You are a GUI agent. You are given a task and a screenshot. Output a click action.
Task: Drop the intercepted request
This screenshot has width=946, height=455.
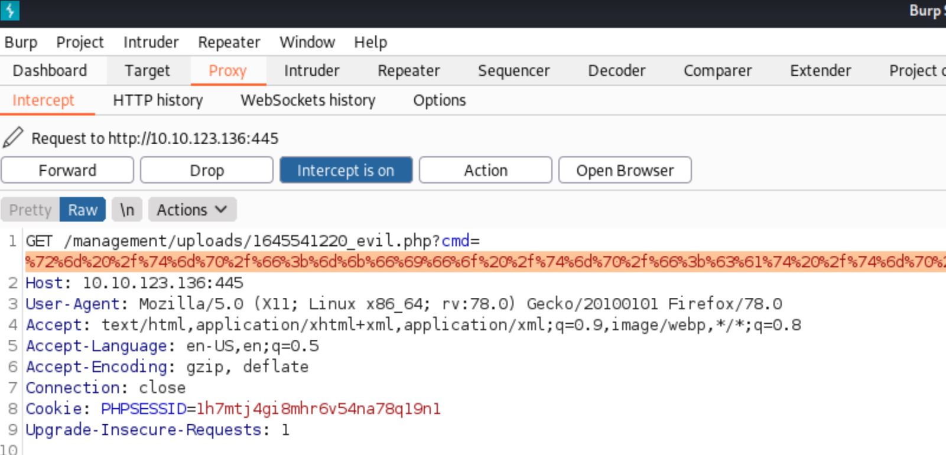pos(207,170)
